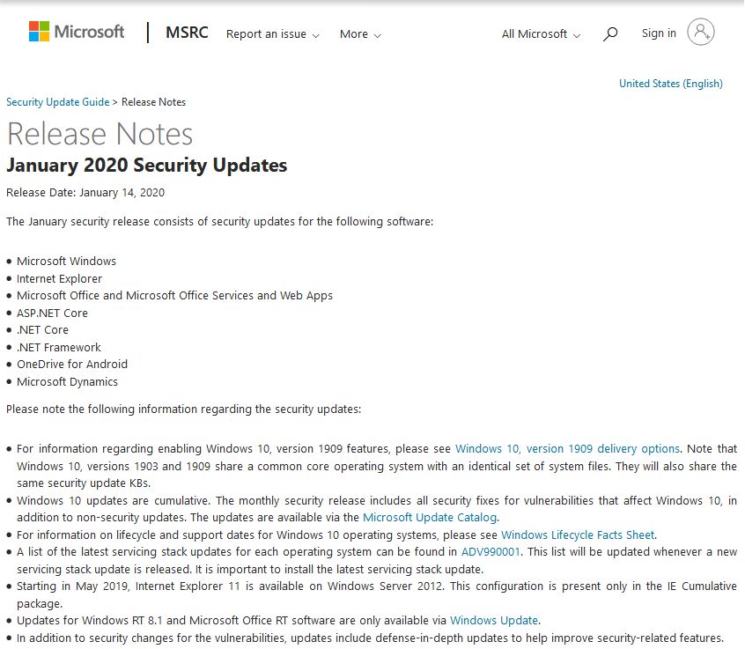This screenshot has width=745, height=649.
Task: Change locale via United States (English)
Action: pyautogui.click(x=671, y=83)
